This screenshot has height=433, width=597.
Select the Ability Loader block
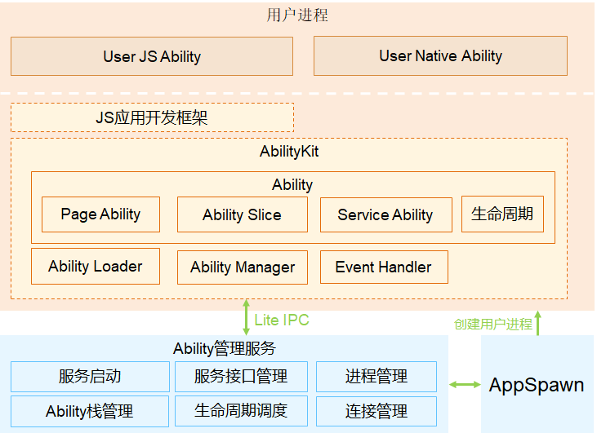click(95, 267)
